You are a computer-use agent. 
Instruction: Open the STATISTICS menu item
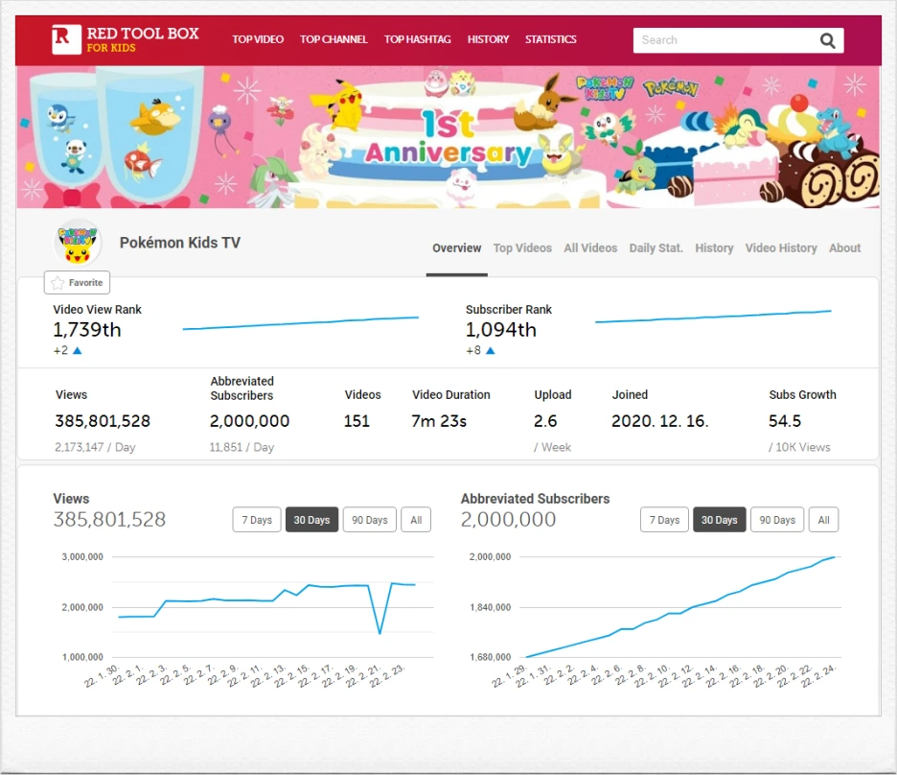[551, 39]
